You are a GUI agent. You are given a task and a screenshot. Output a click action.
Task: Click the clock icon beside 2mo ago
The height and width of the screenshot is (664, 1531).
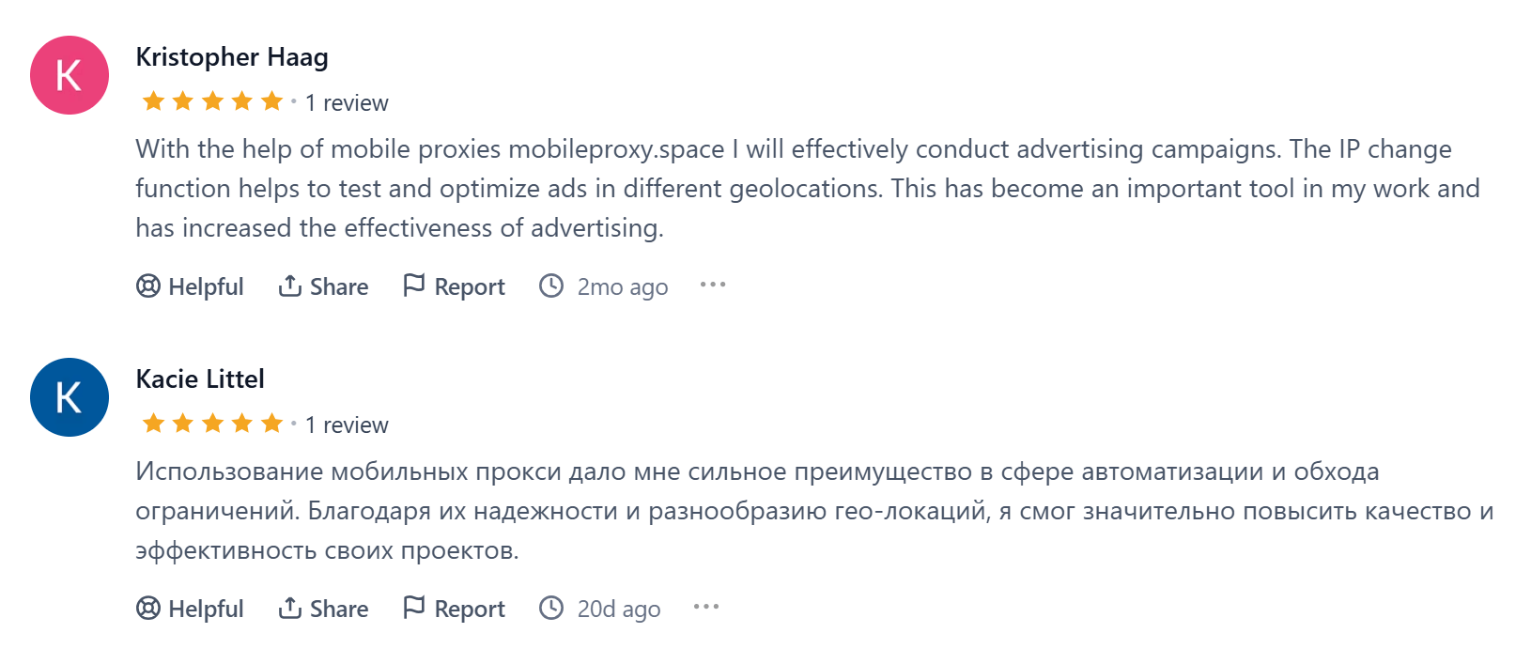pos(551,286)
